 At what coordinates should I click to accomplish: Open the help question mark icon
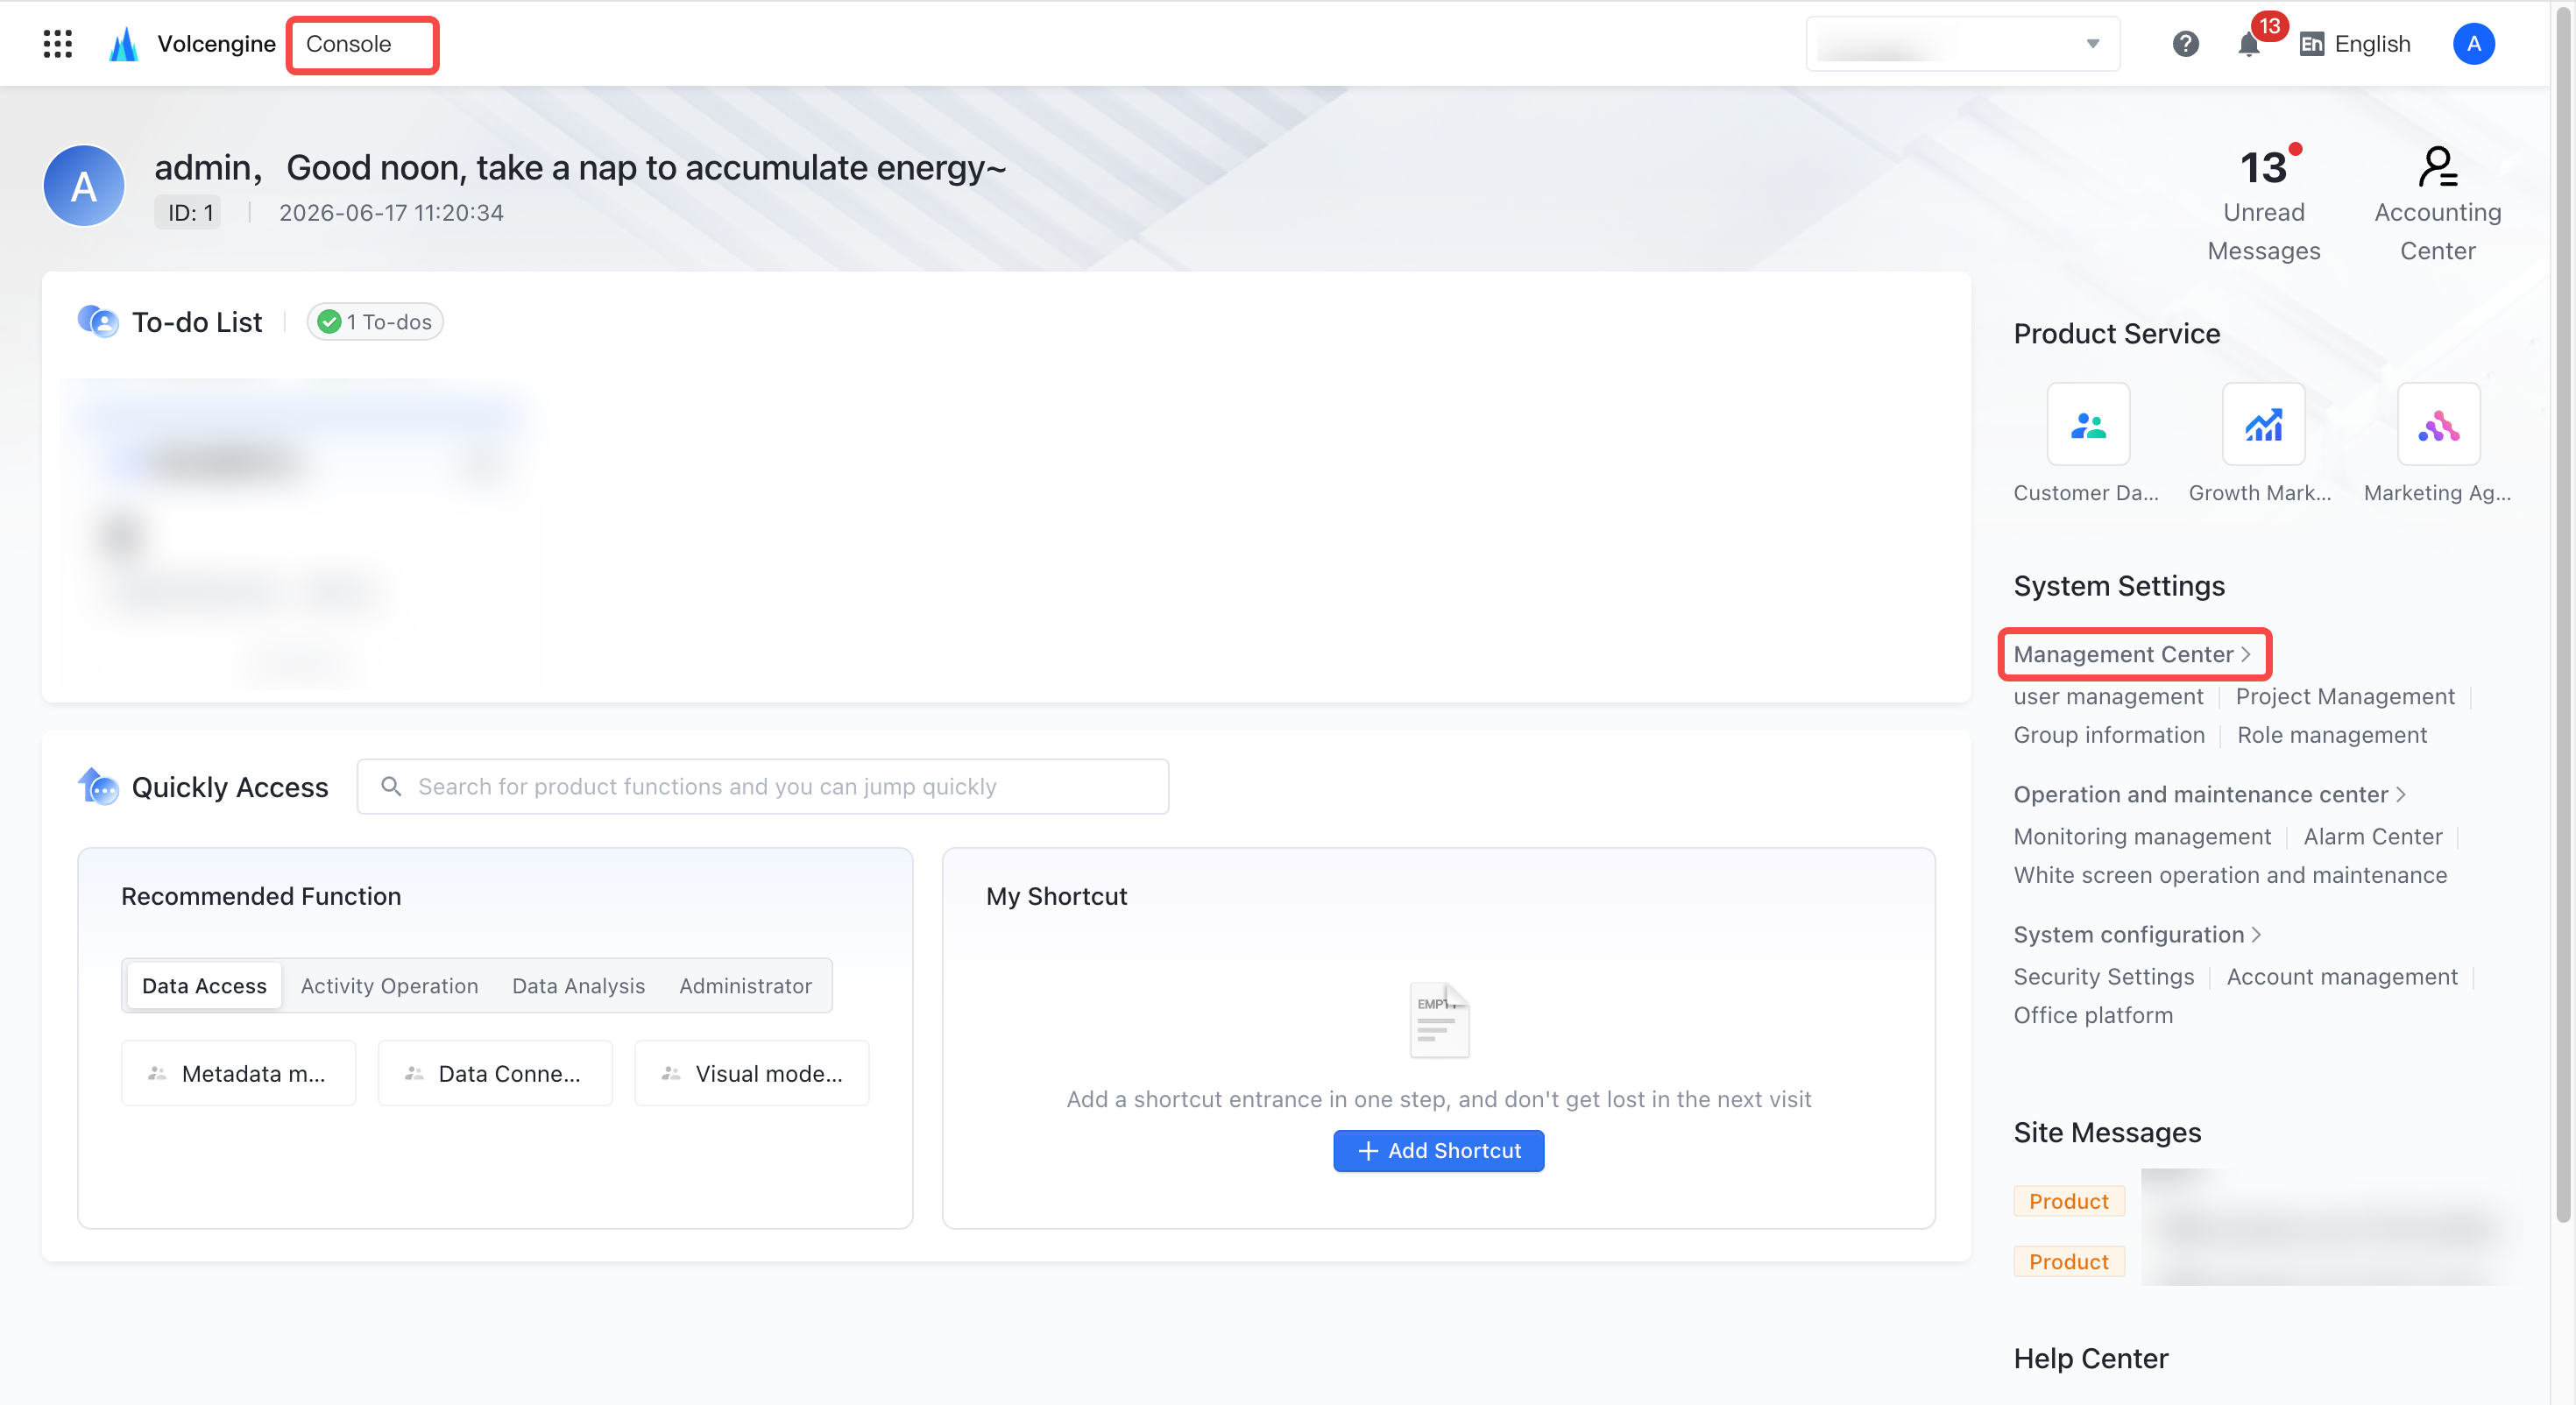pos(2186,43)
